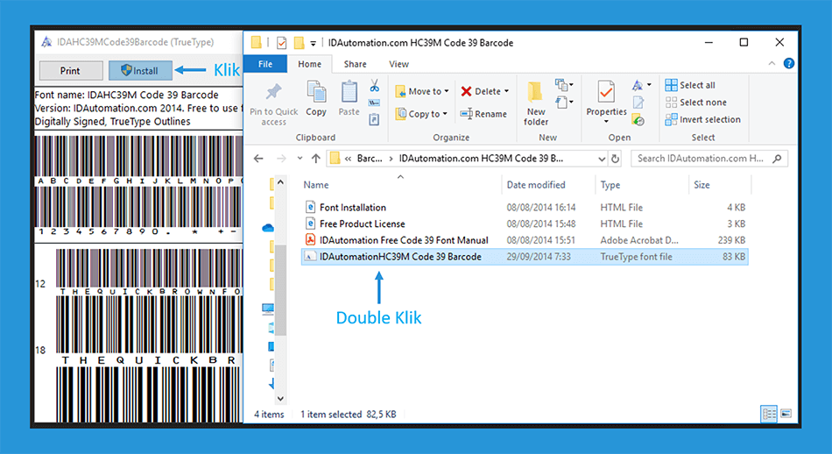Click the Back navigation arrow
The height and width of the screenshot is (454, 832).
[x=258, y=159]
